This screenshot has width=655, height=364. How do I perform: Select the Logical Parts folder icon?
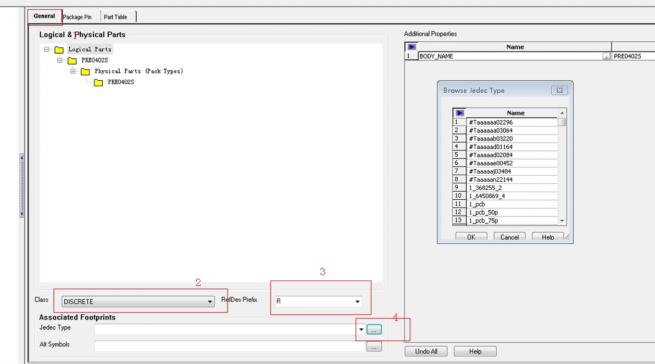pyautogui.click(x=59, y=49)
